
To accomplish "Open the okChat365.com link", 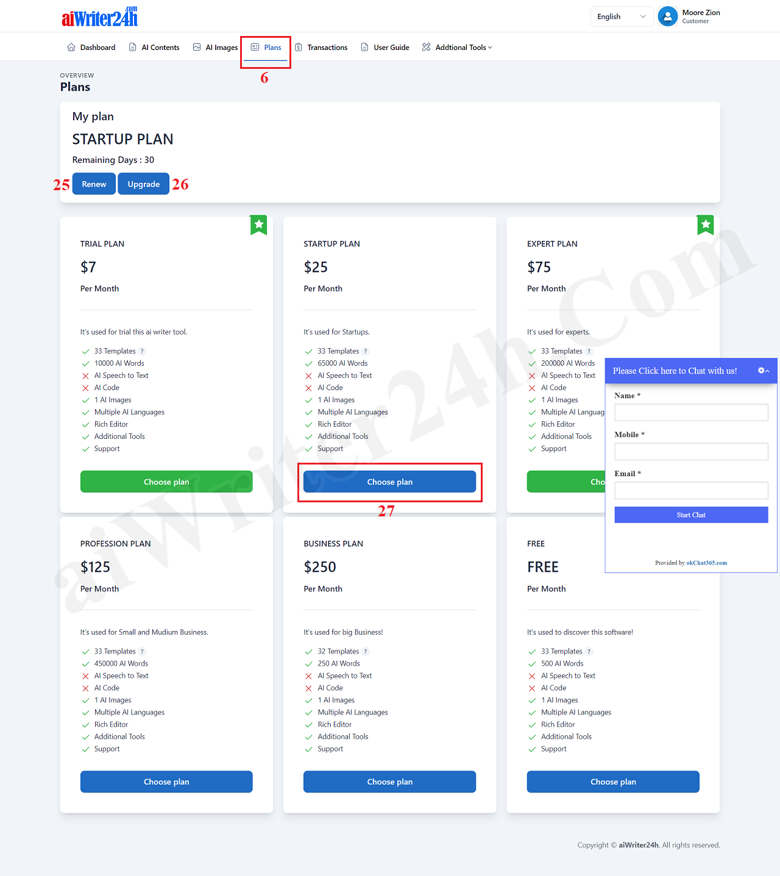I will (706, 563).
